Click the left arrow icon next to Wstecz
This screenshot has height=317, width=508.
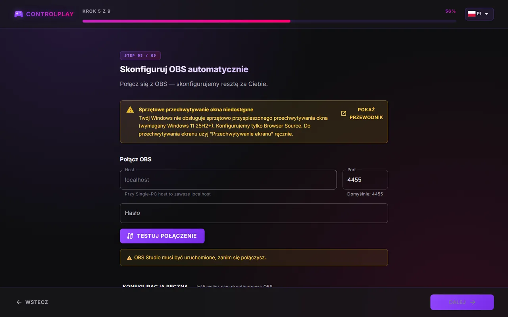click(19, 302)
